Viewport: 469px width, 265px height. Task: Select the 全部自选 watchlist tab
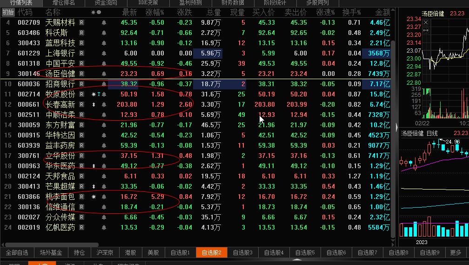point(17,252)
